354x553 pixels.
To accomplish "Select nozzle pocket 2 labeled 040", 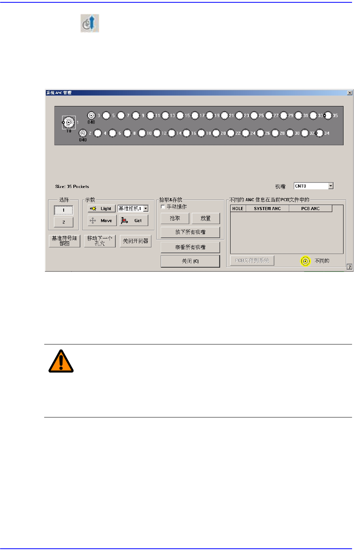I will [83, 133].
